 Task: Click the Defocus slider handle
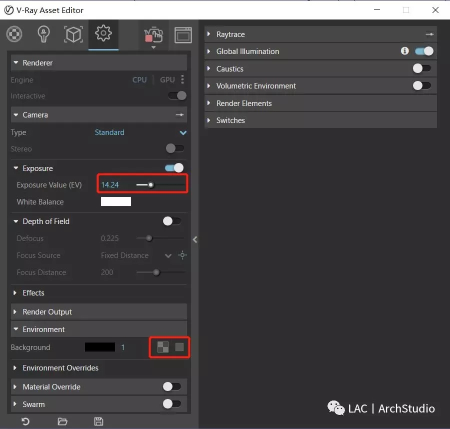pyautogui.click(x=149, y=238)
